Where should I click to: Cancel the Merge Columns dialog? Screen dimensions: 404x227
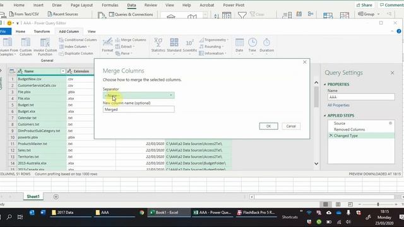(291, 126)
